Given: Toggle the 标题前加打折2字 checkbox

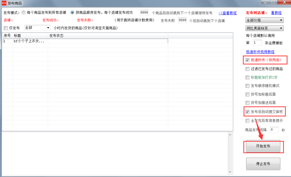Looking at the screenshot, I should [x=247, y=77].
